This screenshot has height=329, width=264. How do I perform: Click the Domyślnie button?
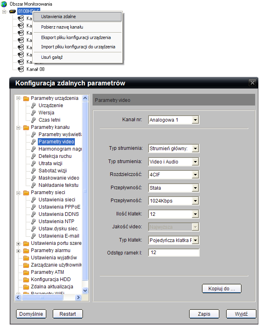(31, 314)
